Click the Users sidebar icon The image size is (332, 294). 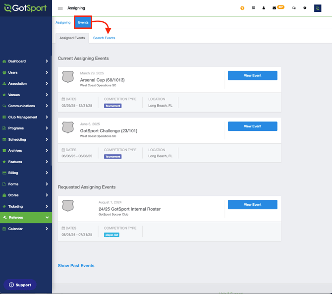4,72
